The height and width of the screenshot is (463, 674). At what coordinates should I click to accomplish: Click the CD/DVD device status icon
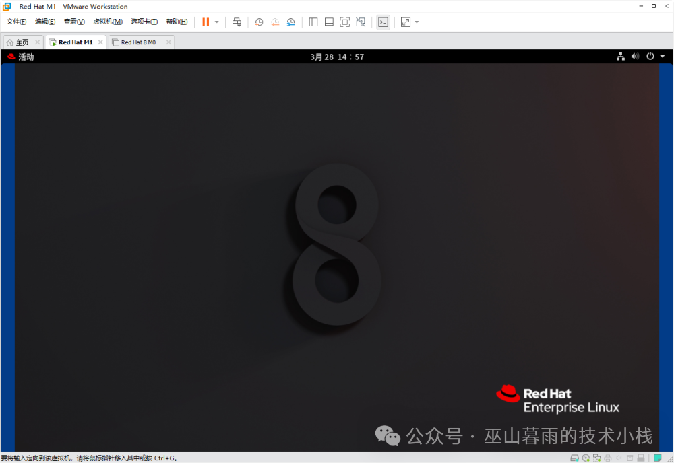[586, 457]
